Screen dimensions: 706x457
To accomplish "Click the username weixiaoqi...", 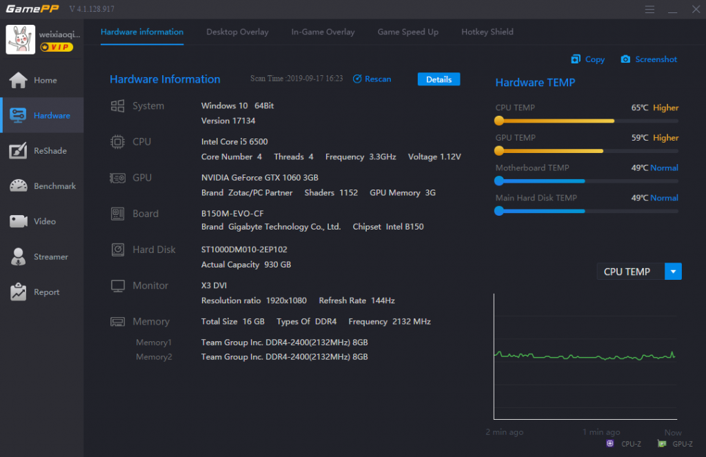I will pyautogui.click(x=59, y=34).
